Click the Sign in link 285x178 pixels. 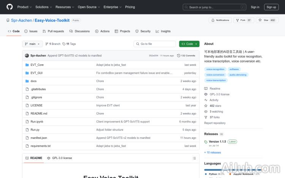255,7
